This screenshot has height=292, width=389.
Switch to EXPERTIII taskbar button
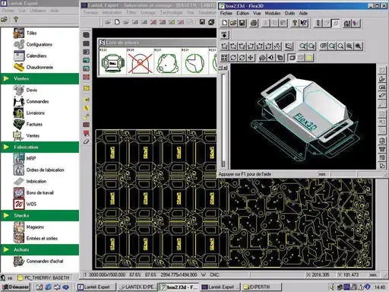(261, 287)
